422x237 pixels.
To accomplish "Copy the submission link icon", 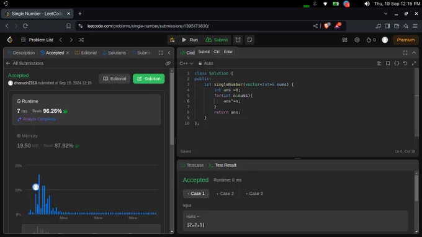I will pos(168,63).
